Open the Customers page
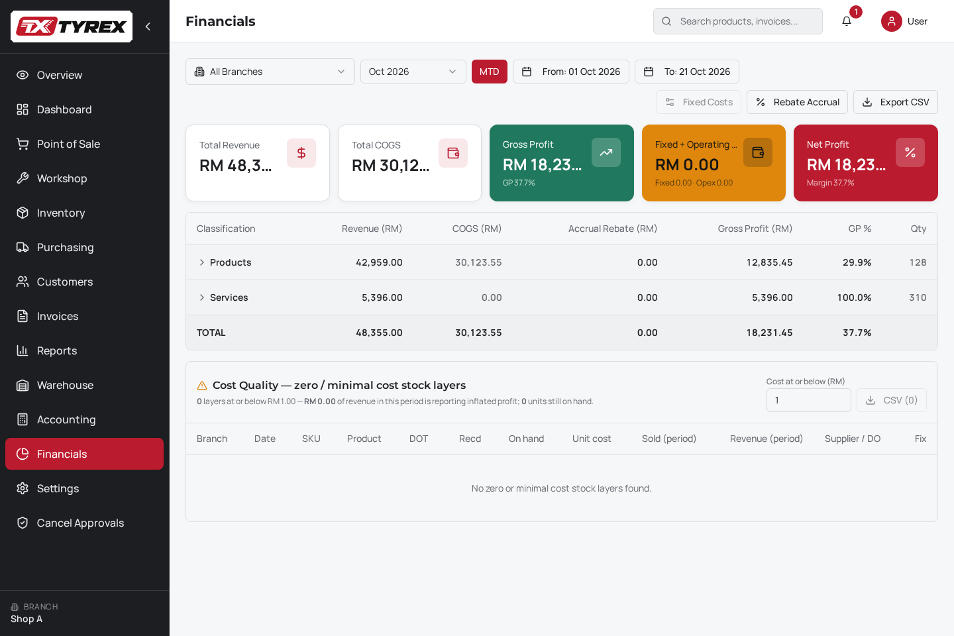This screenshot has width=954, height=636. click(84, 282)
